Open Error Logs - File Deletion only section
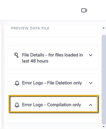This screenshot has height=129, width=106. 53,83
